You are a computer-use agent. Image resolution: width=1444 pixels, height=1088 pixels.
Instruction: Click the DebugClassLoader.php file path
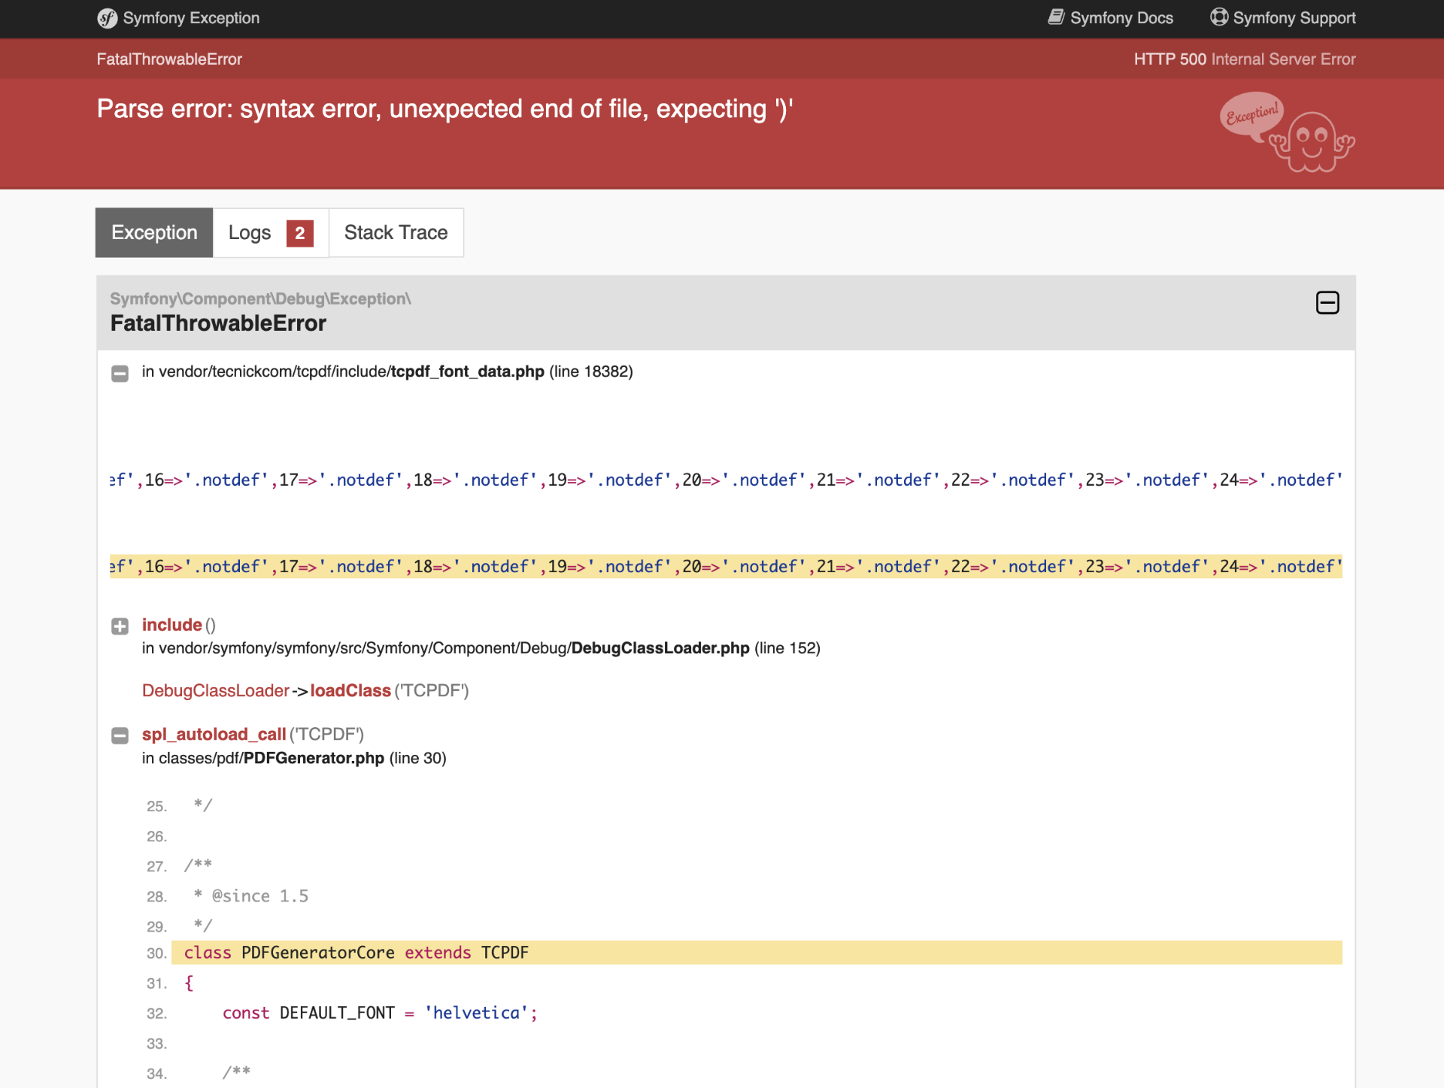[660, 648]
